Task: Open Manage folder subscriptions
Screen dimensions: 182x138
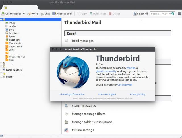Action: [x=92, y=122]
